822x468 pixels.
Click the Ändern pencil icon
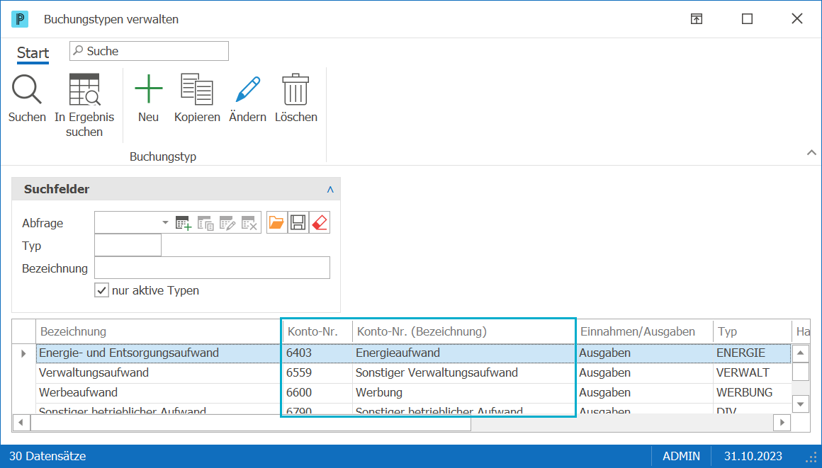coord(247,89)
